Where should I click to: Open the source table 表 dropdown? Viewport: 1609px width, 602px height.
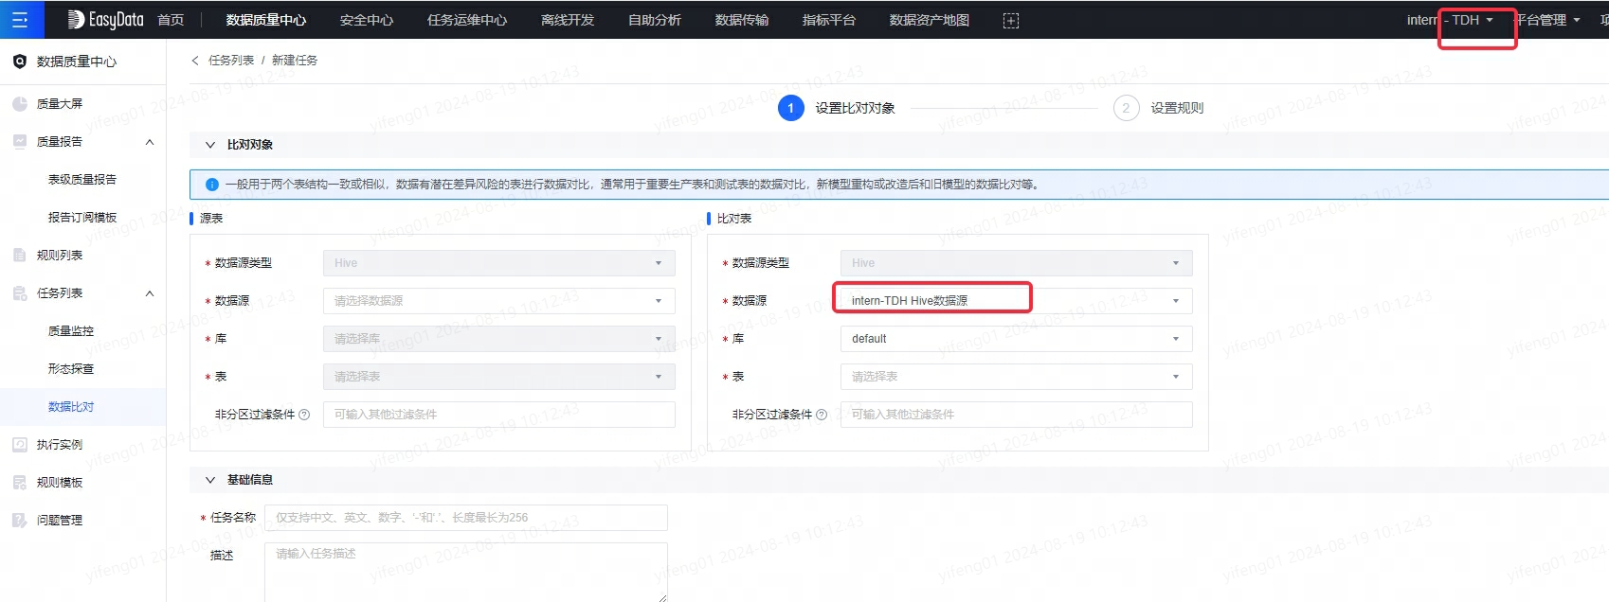tap(499, 377)
